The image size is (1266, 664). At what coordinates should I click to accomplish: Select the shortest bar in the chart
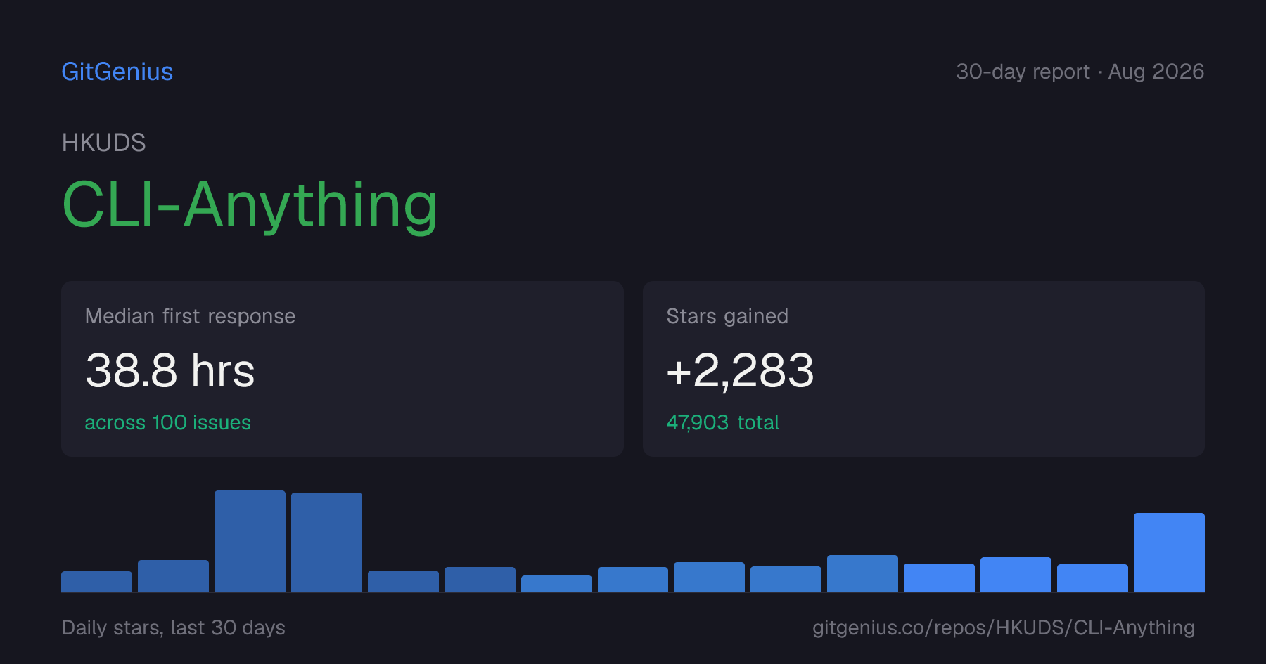tap(556, 583)
